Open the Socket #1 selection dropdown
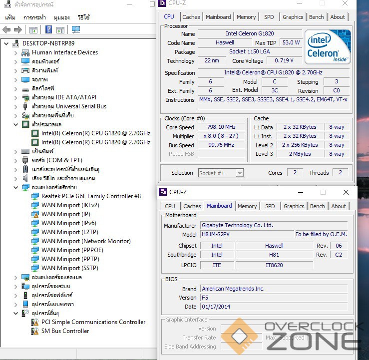 click(221, 173)
